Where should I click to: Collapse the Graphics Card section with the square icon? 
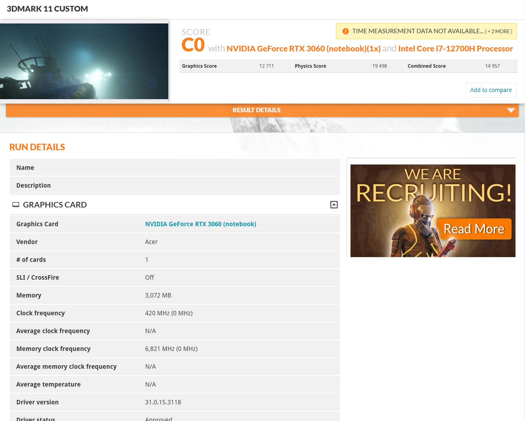click(x=334, y=205)
